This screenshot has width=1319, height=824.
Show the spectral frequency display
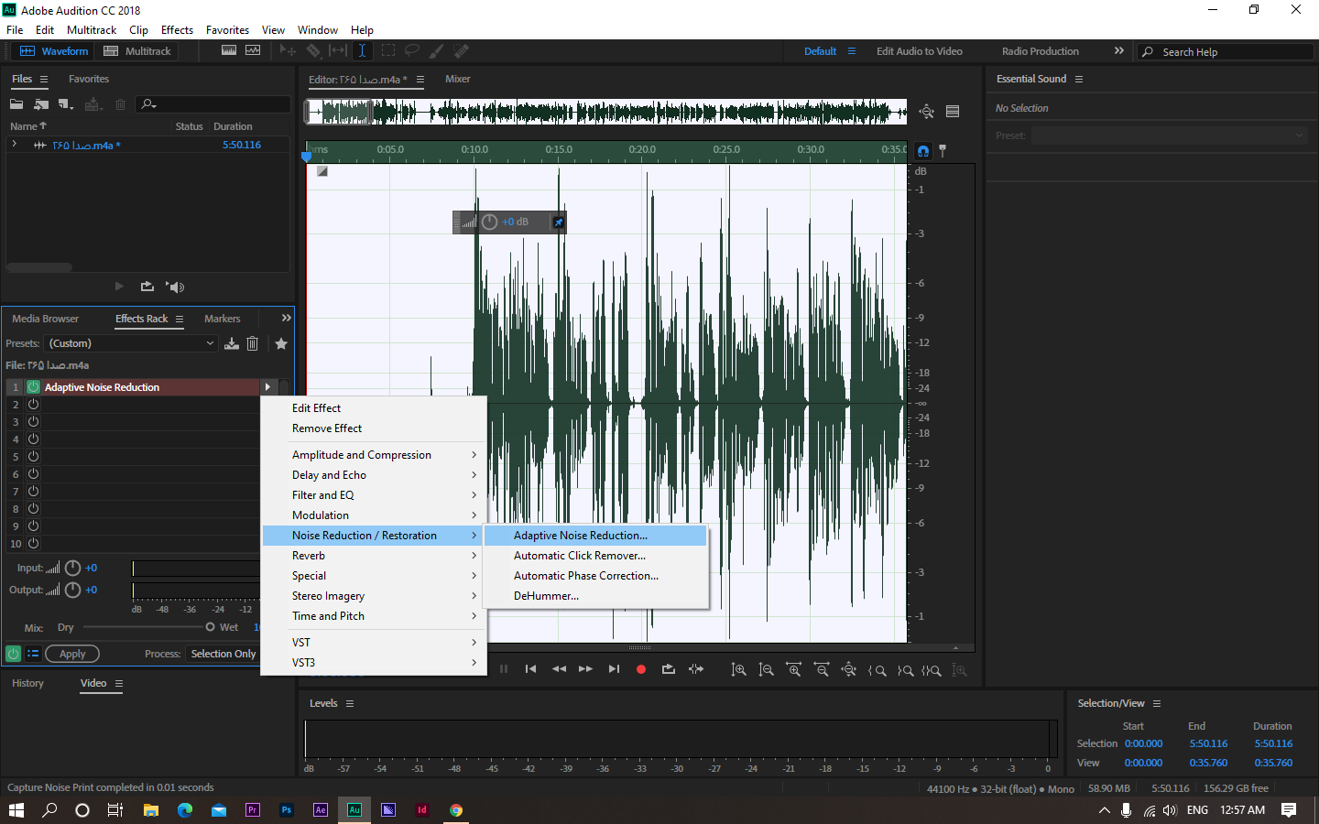229,51
